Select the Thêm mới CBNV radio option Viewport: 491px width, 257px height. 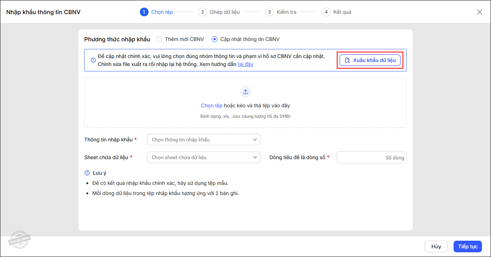(159, 39)
